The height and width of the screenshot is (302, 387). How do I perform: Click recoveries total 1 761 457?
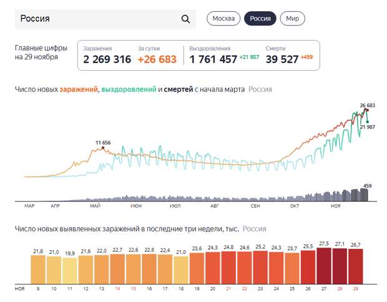click(x=213, y=59)
